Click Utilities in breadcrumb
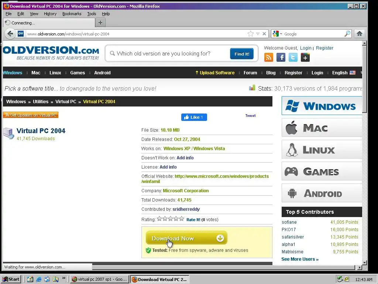The image size is (378, 284). pos(41,102)
